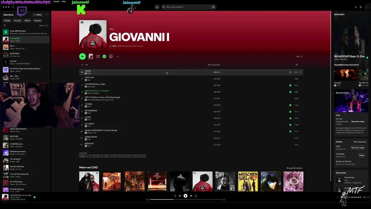Click Alles weergeven in Credits section
The width and height of the screenshot is (371, 209).
click(360, 142)
